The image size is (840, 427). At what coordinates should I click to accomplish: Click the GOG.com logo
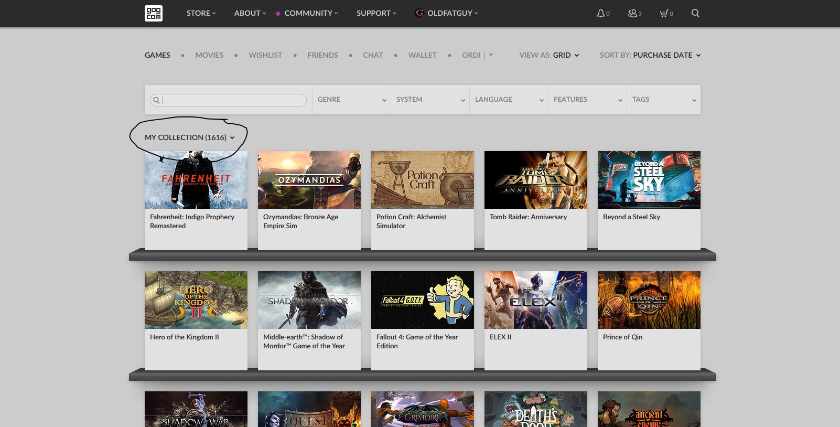[154, 13]
